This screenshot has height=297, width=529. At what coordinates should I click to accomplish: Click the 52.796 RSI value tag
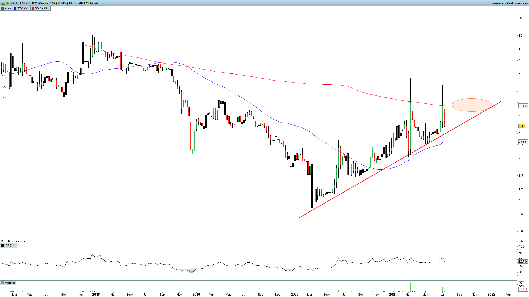[523, 262]
